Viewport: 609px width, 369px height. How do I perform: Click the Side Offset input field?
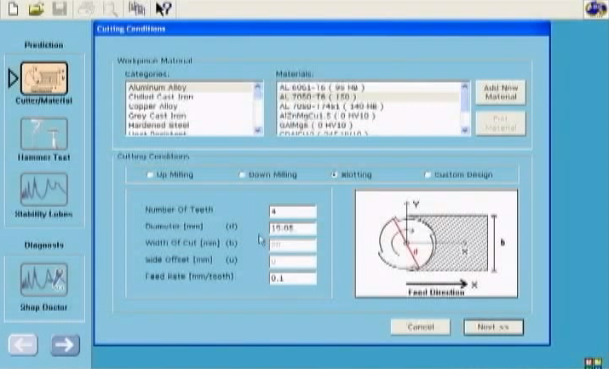click(293, 262)
